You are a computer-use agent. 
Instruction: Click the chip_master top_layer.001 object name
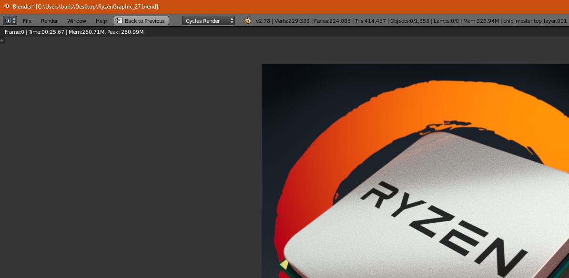[535, 21]
